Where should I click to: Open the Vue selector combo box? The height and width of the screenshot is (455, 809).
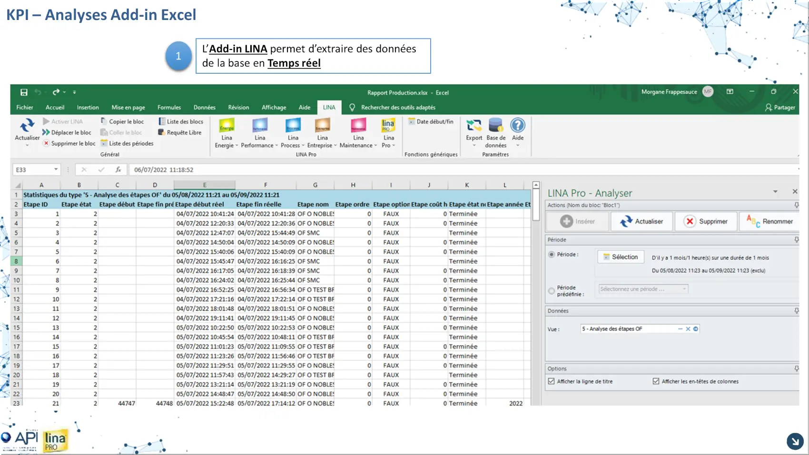click(x=639, y=329)
